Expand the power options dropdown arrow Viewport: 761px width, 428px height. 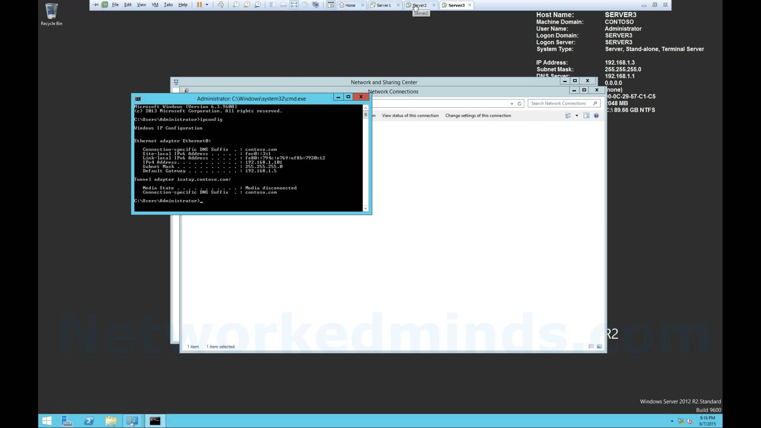207,5
